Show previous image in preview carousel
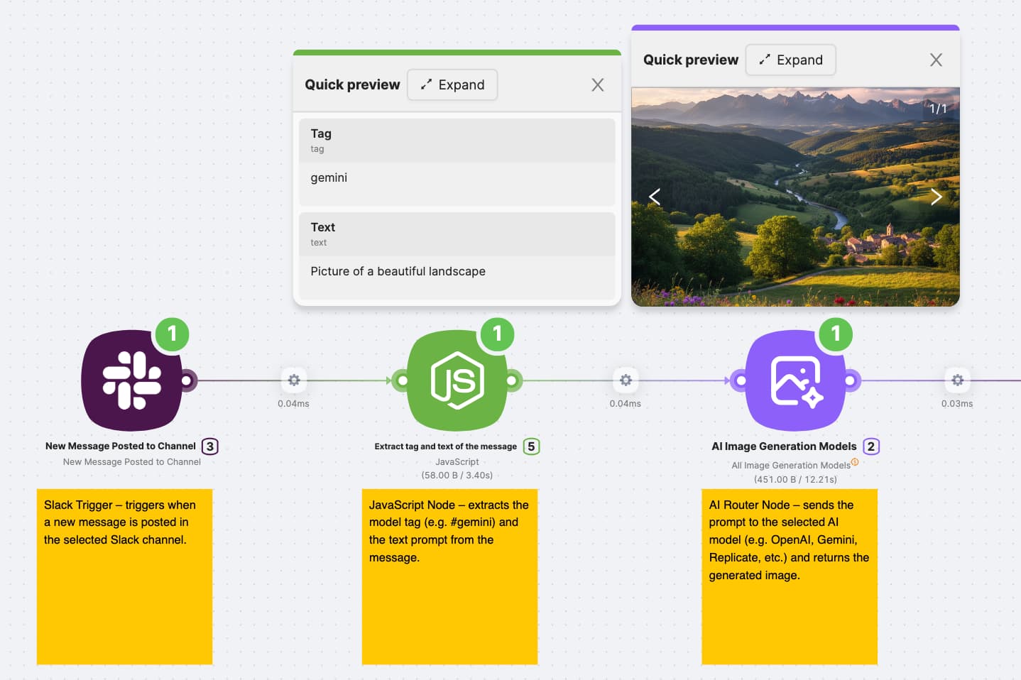Screen dimensions: 1021x680 (x=655, y=197)
